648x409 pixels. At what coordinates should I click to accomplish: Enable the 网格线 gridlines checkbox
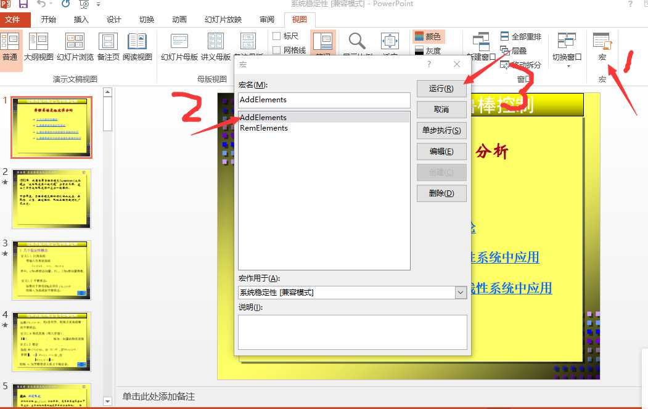click(277, 51)
